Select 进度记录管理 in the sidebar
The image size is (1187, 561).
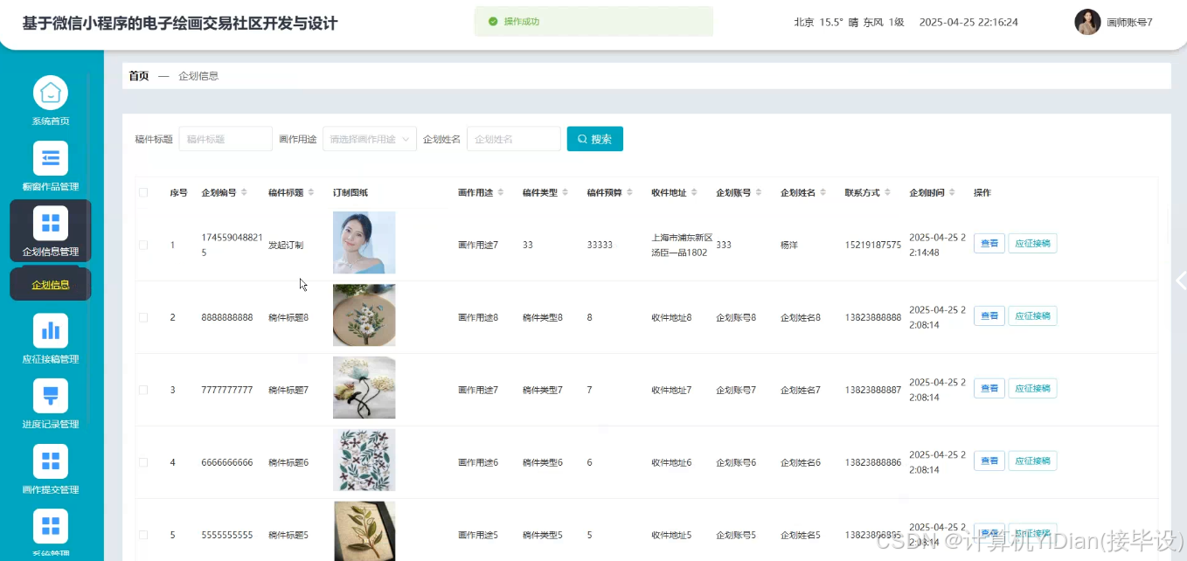pyautogui.click(x=50, y=403)
